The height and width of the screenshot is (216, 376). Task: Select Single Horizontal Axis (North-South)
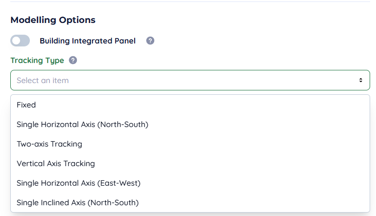coord(82,124)
